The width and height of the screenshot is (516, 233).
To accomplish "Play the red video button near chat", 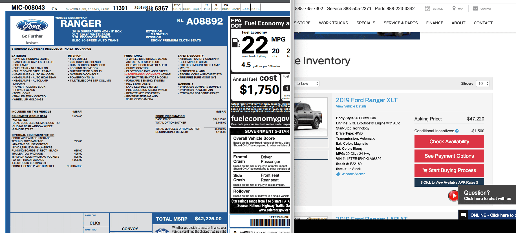I will point(453,195).
